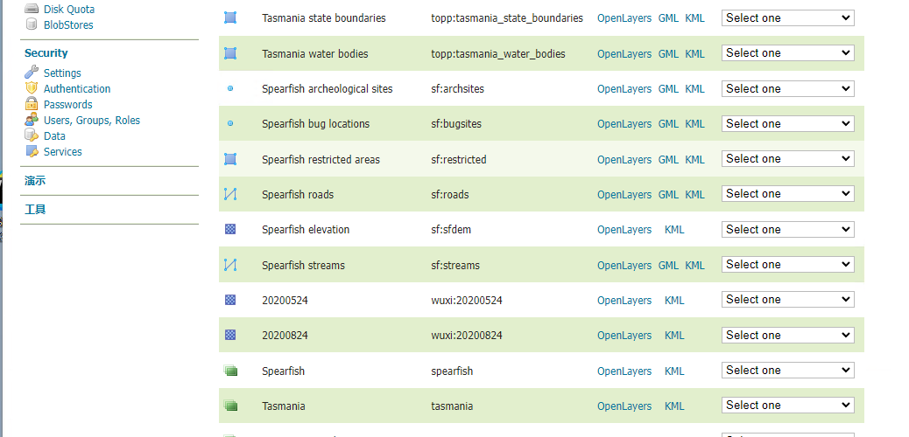Open format dropdown for Tasmania state boundaries
The height and width of the screenshot is (437, 909).
click(x=787, y=17)
